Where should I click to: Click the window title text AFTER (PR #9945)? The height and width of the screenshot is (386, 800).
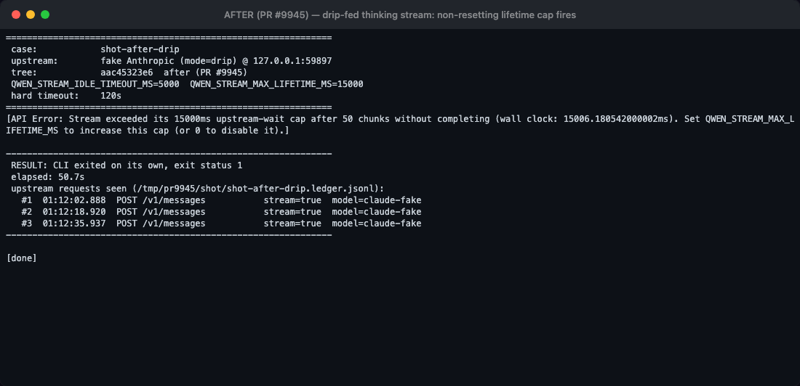point(266,15)
